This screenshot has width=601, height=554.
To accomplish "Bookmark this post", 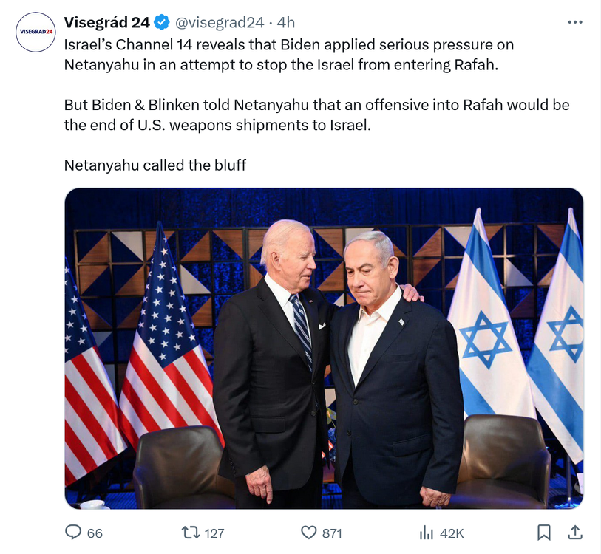I will 543,532.
